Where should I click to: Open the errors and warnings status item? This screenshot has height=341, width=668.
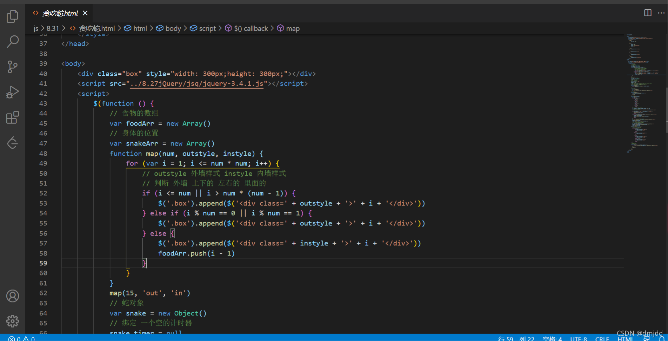point(22,339)
